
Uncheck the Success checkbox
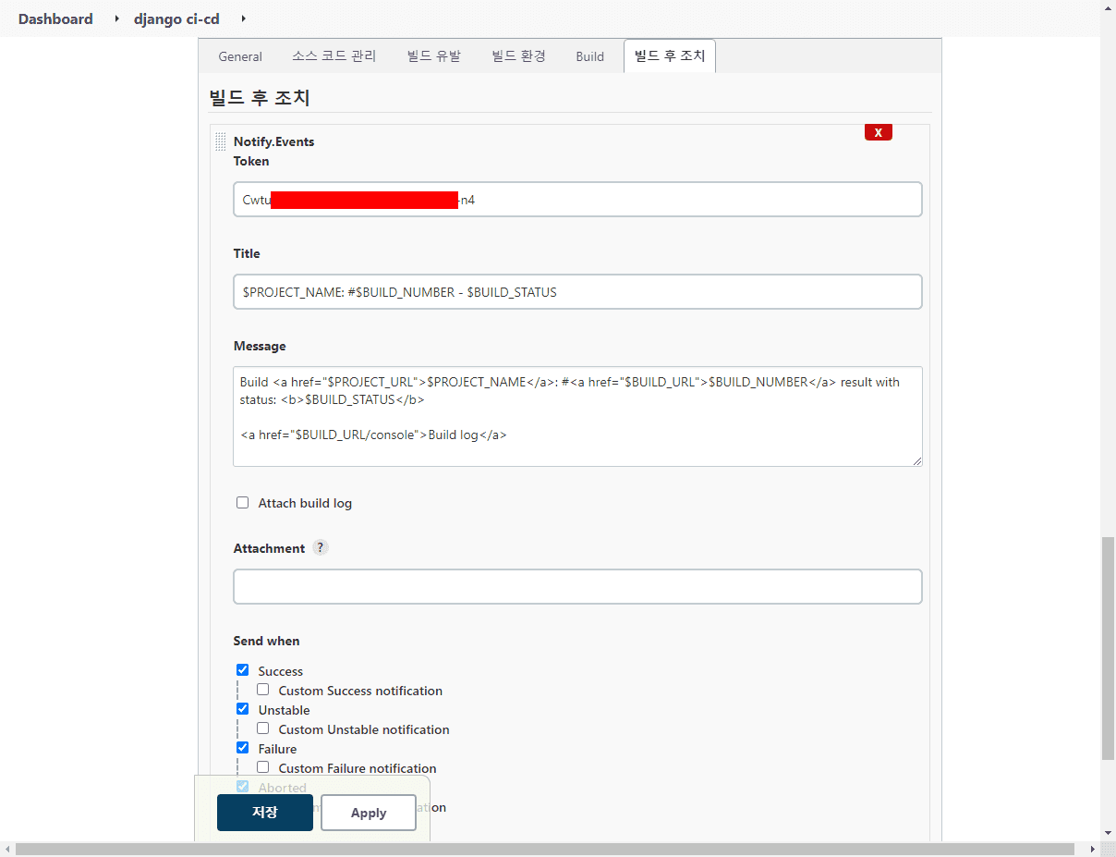(x=243, y=670)
